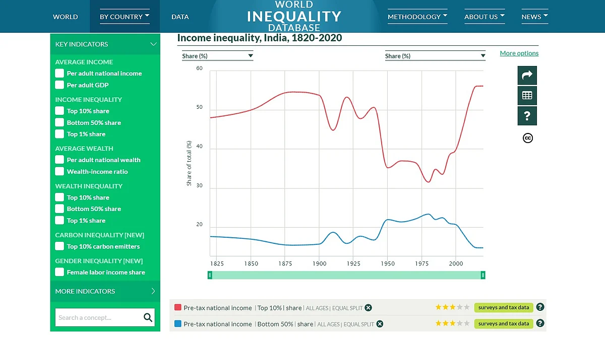This screenshot has width=605, height=340.
Task: Open help for Top 10% data quality
Action: 540,307
